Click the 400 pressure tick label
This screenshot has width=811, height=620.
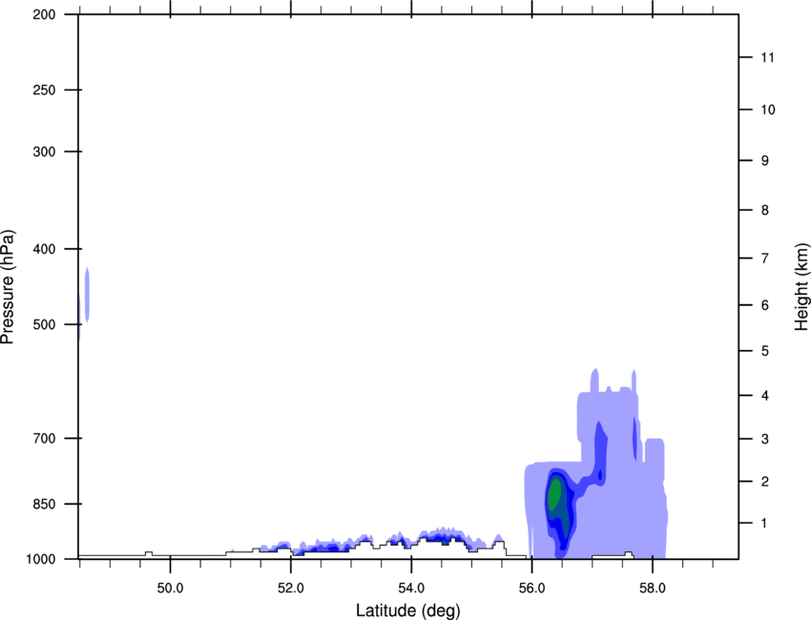click(44, 249)
